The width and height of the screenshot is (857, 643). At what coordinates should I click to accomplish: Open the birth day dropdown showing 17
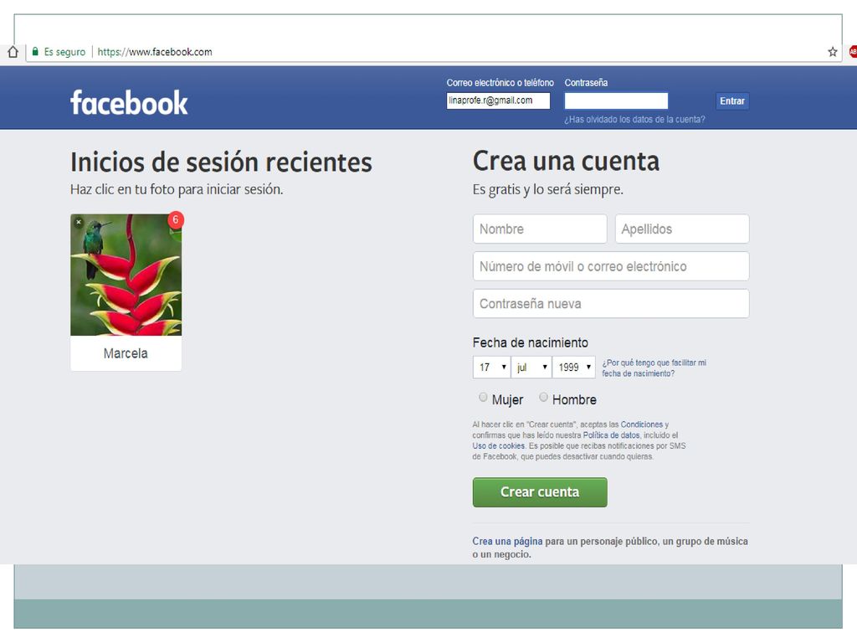point(491,368)
